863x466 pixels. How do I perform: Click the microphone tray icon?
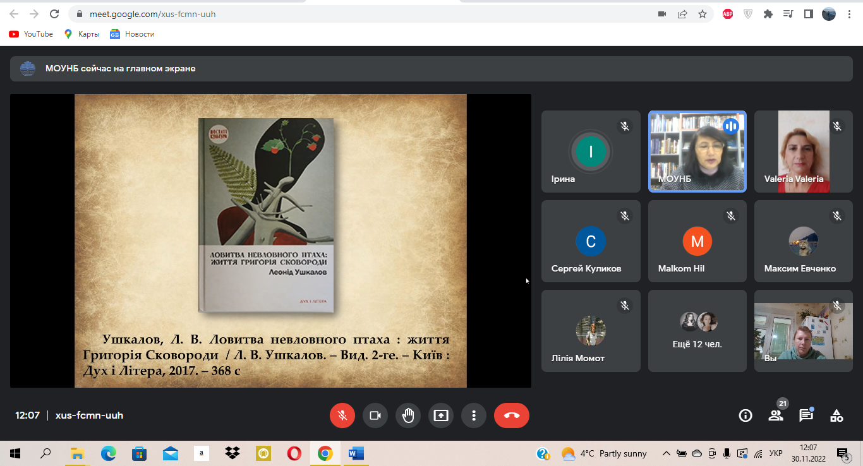(727, 453)
